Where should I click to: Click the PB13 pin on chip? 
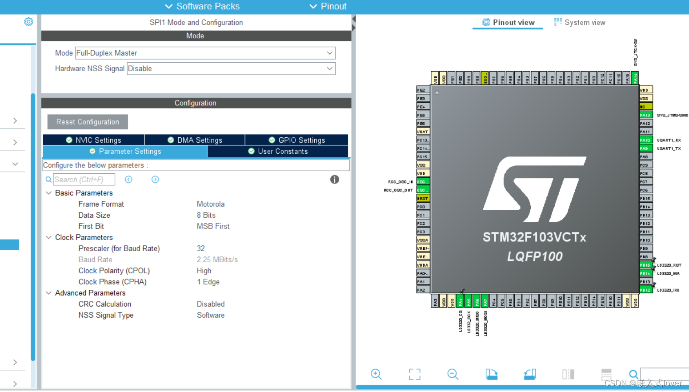(646, 282)
